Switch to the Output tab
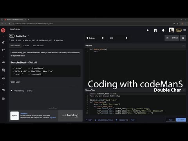This screenshot has height=141, width=188. coord(26,45)
